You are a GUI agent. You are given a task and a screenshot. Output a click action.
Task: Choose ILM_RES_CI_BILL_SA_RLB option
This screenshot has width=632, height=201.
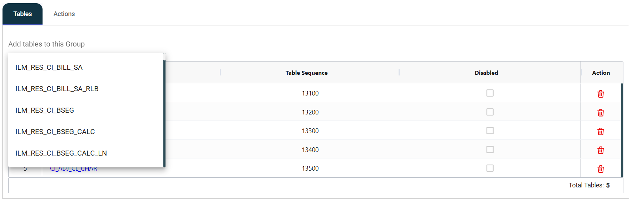(57, 89)
